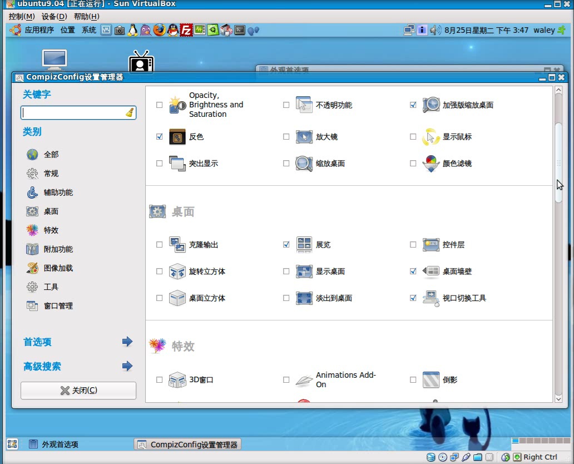Open the 倒影 plugin icon
574x464 pixels.
[x=431, y=380]
